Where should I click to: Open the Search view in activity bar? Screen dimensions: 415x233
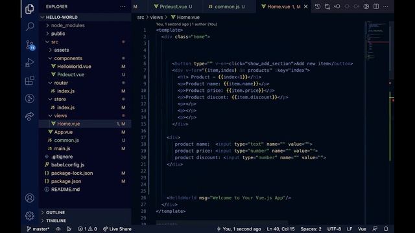click(29, 27)
